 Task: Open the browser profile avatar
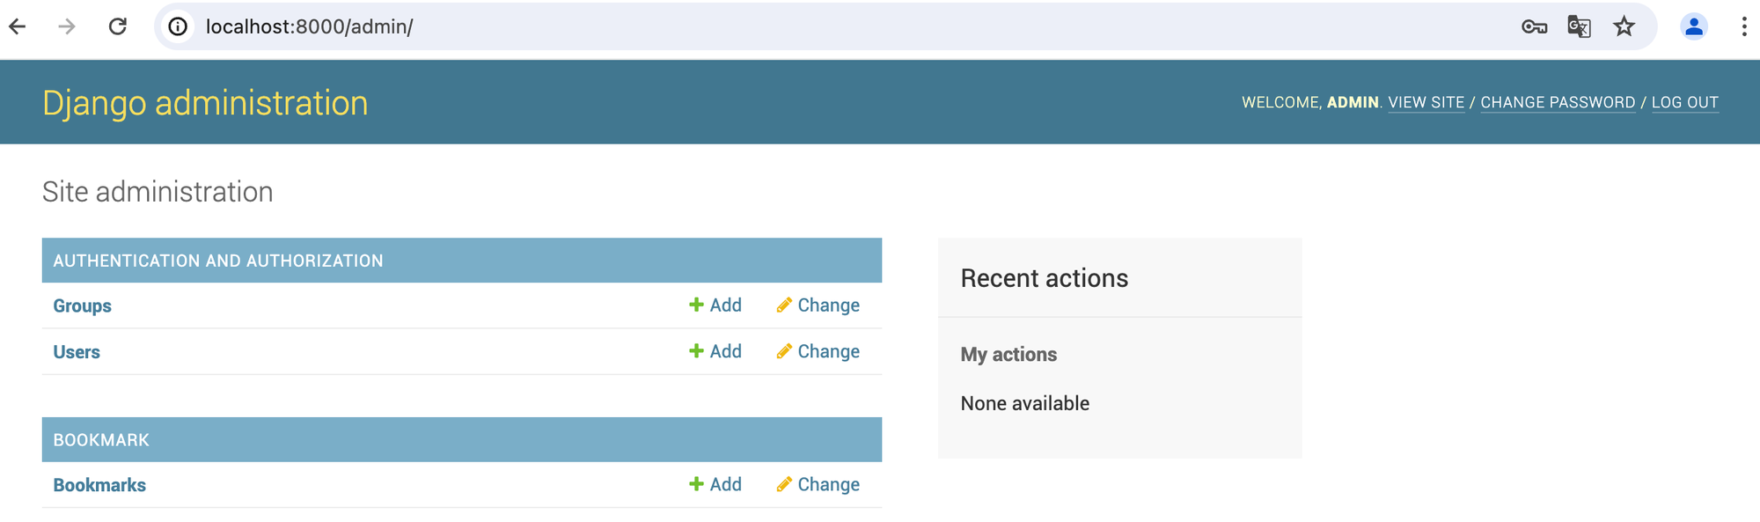1693,26
